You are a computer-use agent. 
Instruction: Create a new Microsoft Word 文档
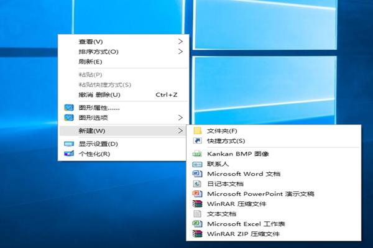coord(274,174)
